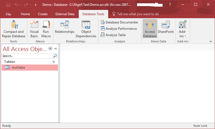
Task: Maximize the Access window
Action: point(196,5)
